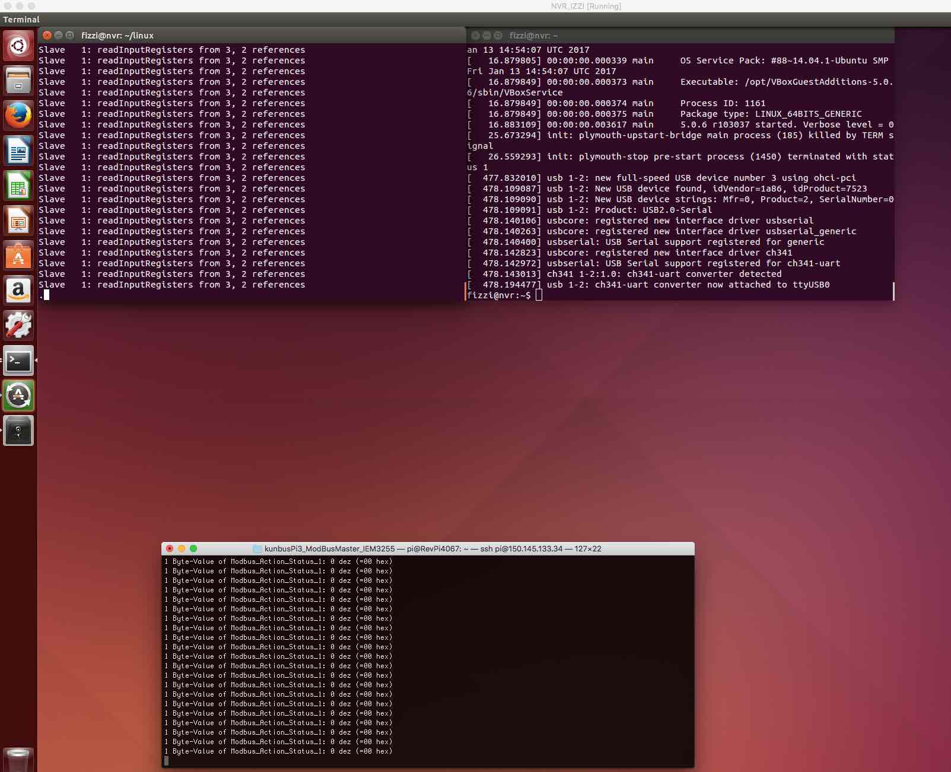951x772 pixels.
Task: Click the idVendor=1a86 USB device line
Action: (x=667, y=189)
